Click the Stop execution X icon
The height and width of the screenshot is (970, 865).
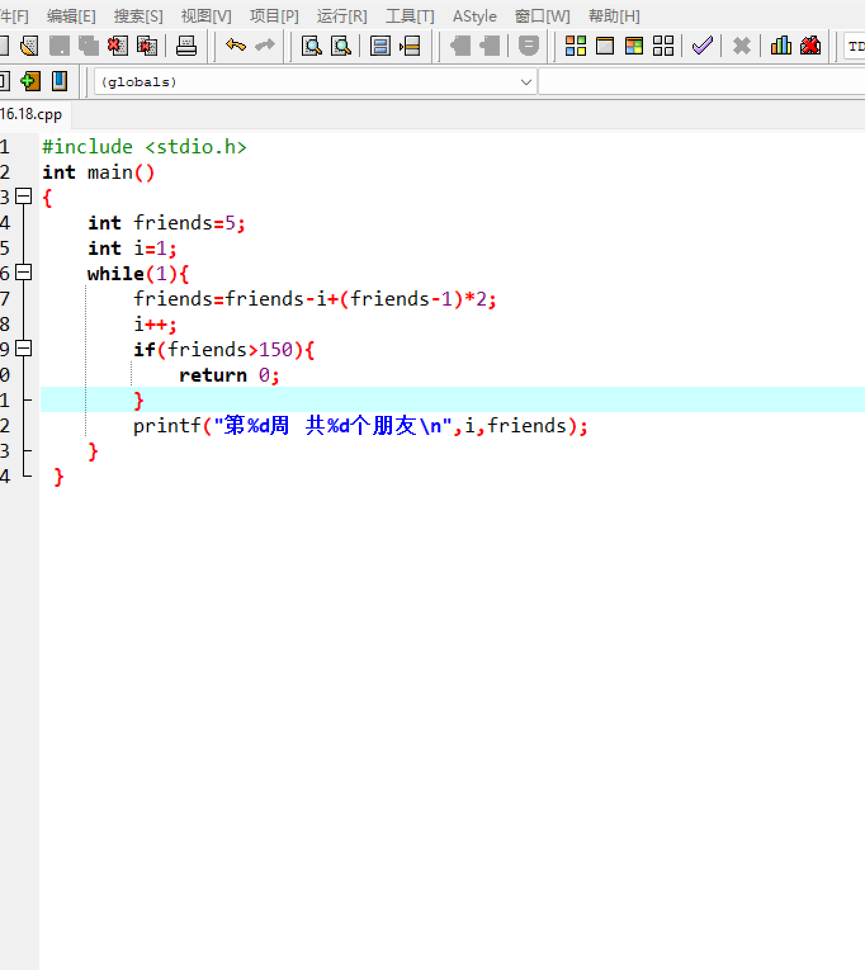point(741,46)
